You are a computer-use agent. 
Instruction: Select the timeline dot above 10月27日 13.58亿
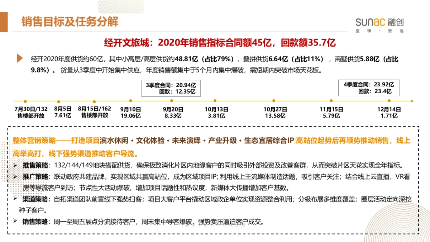[x=274, y=101]
